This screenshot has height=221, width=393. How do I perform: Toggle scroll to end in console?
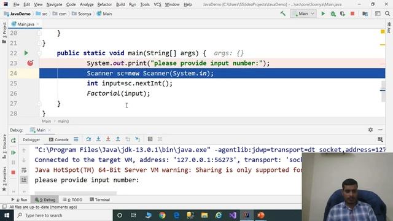(24, 180)
